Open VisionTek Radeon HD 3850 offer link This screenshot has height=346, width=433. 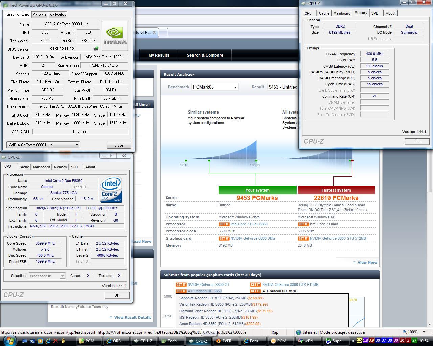pos(223,304)
